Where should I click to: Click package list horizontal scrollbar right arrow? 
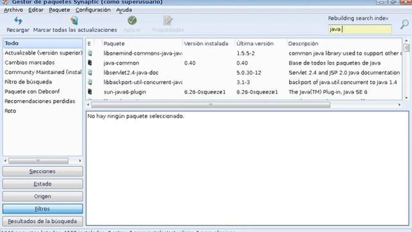399,105
